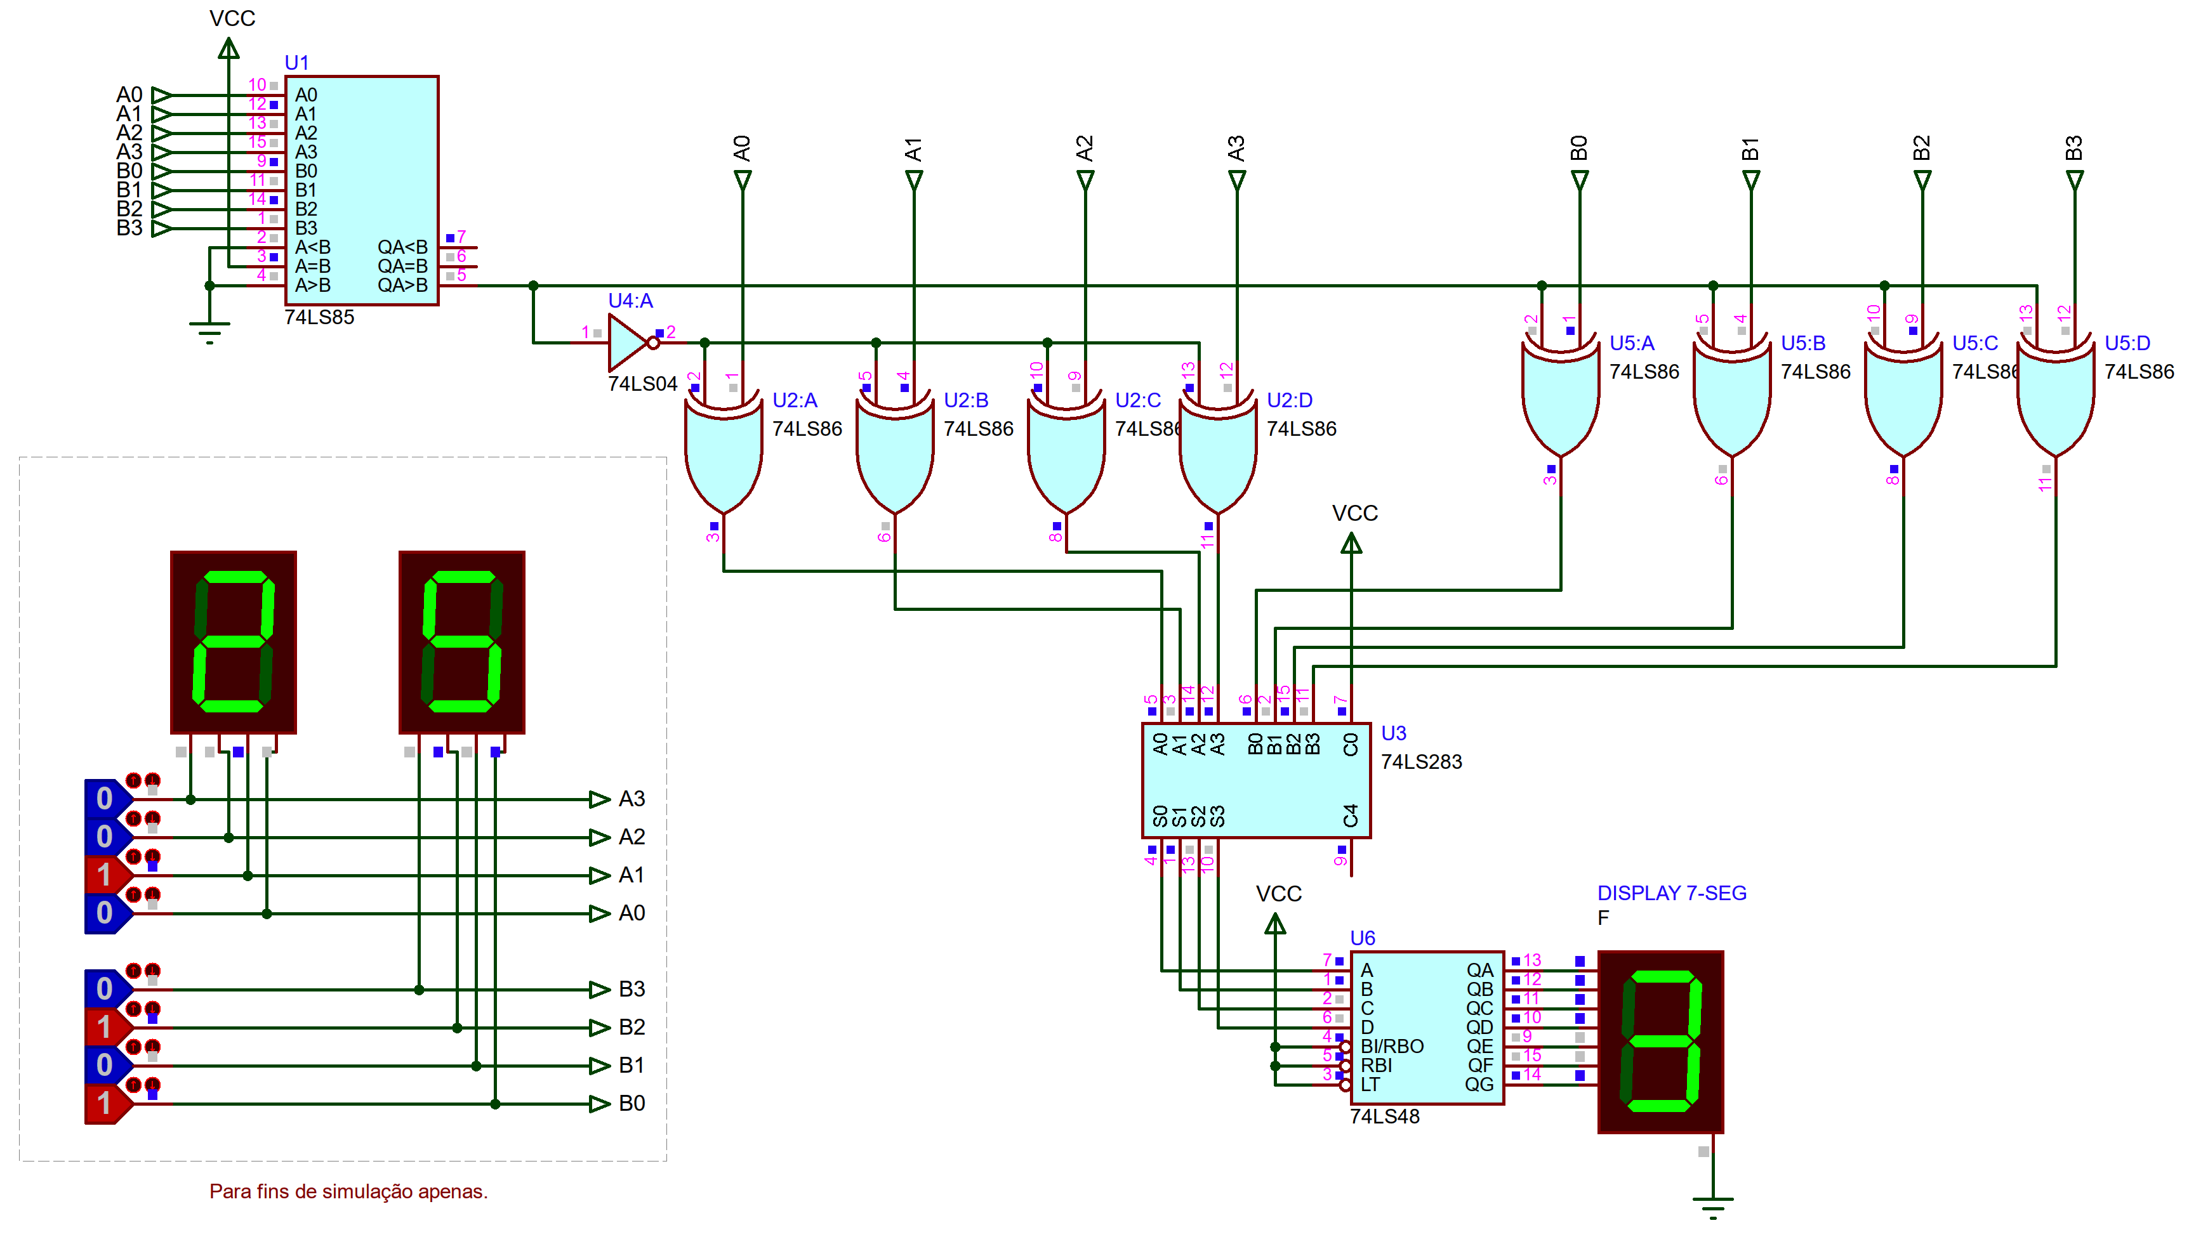
Task: Click the '74LS04' part label
Action: point(642,384)
